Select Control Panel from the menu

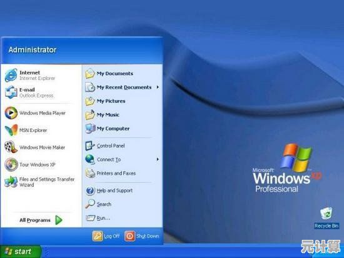coord(122,146)
